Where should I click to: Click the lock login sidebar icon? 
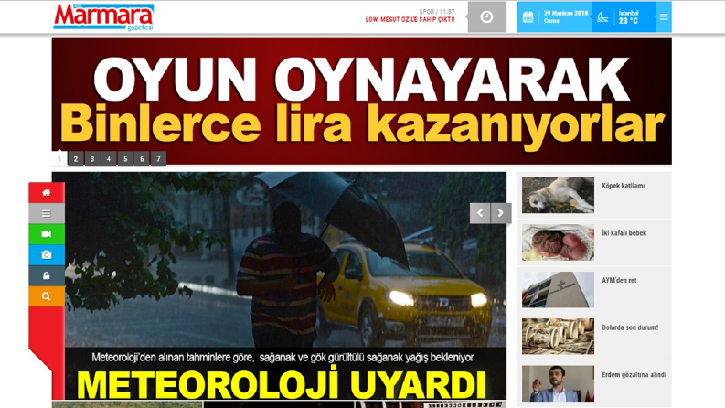47,275
